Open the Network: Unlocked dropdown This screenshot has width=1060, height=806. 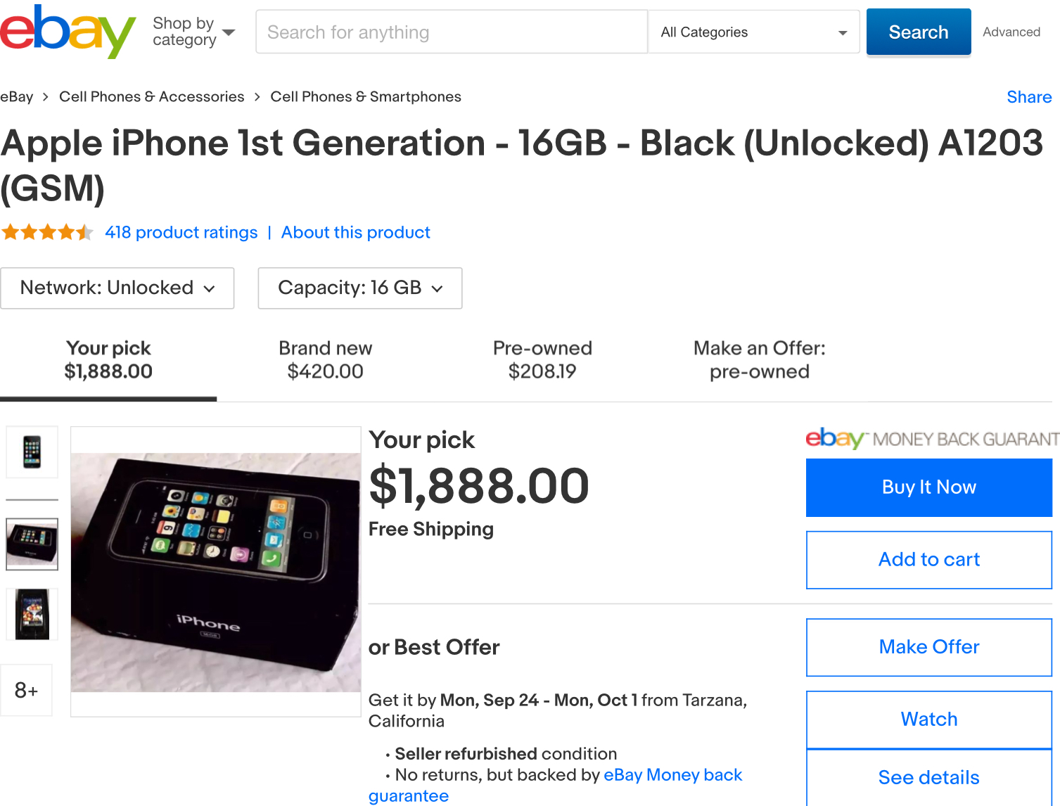click(117, 288)
